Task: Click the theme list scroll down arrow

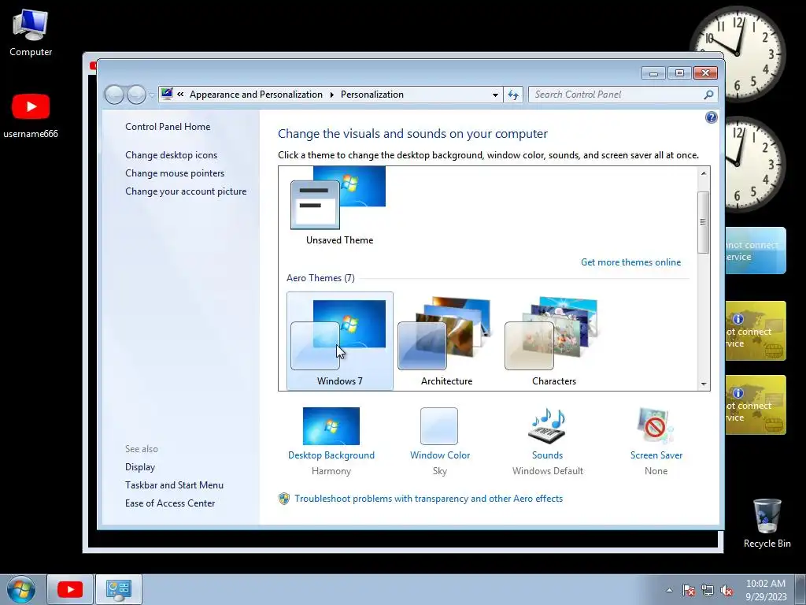Action: point(704,384)
